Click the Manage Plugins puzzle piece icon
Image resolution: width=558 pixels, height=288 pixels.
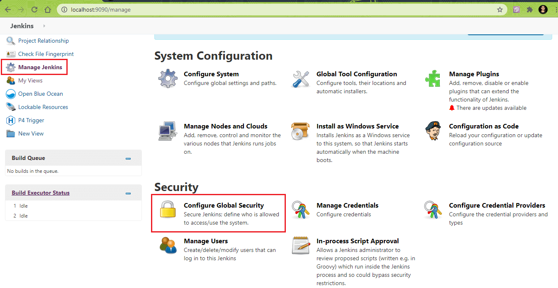(433, 79)
